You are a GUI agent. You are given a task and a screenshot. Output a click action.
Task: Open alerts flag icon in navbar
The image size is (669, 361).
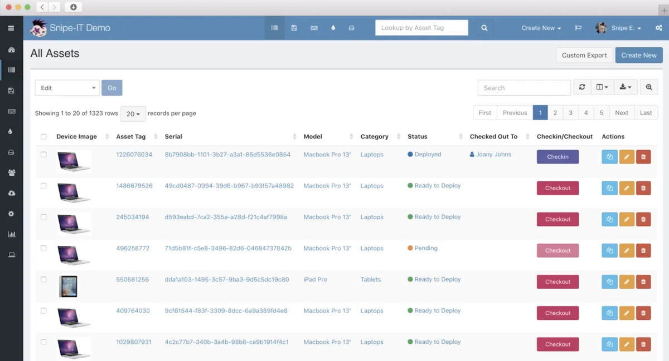pyautogui.click(x=578, y=28)
